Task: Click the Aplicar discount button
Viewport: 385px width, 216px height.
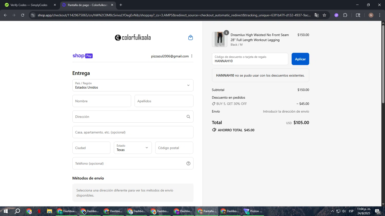Action: tap(300, 59)
